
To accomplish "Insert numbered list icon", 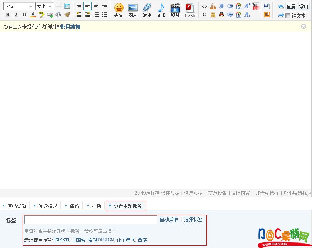I will tap(96, 15).
